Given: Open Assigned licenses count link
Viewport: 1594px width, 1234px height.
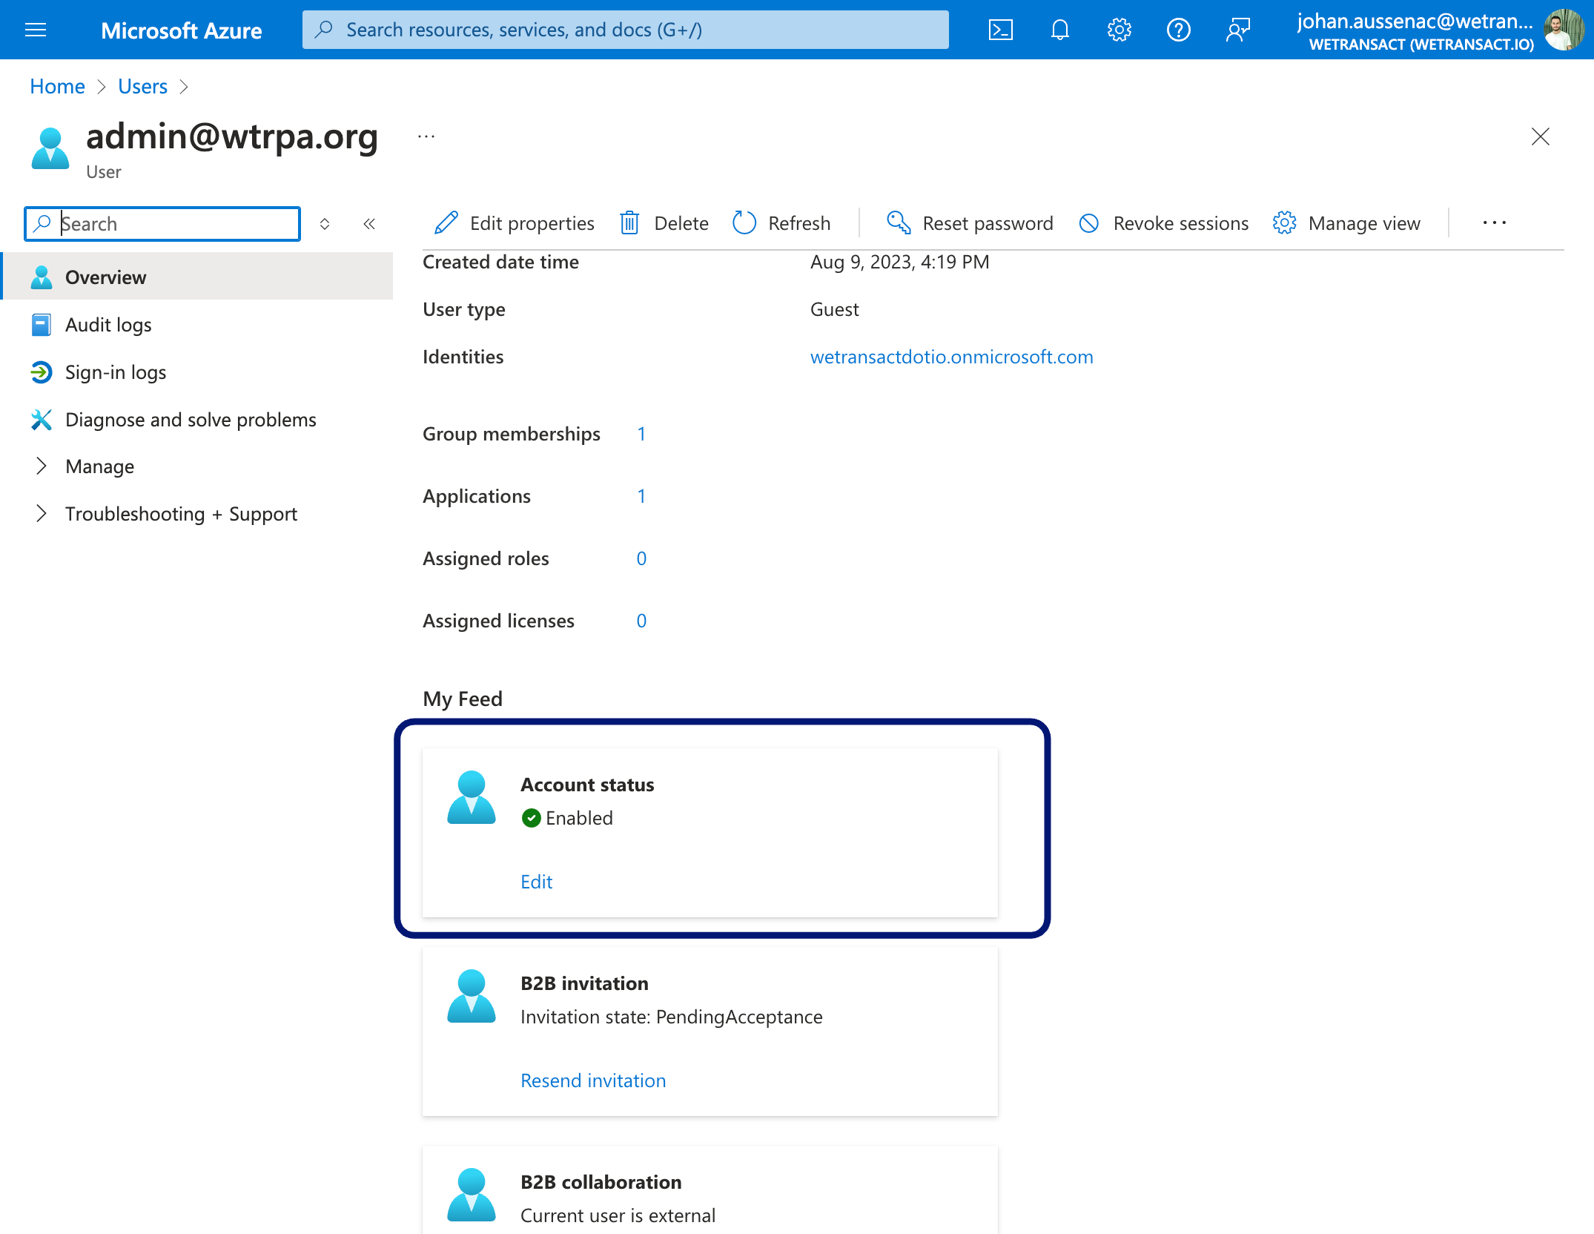Looking at the screenshot, I should (641, 621).
